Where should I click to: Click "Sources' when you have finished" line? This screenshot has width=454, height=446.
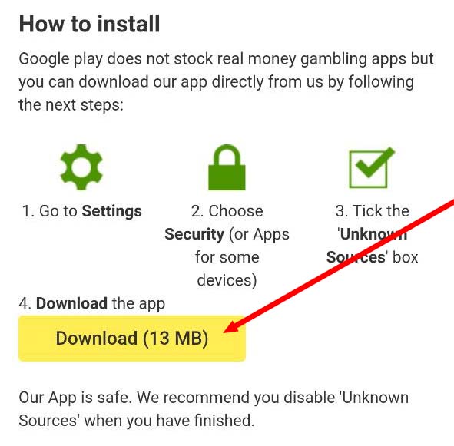tap(137, 420)
